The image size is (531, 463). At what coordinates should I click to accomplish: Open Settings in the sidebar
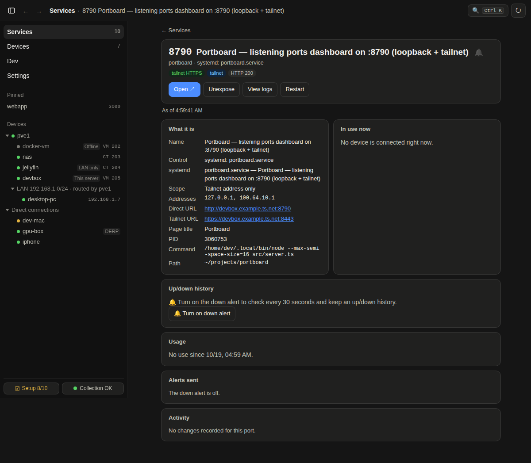coord(64,76)
